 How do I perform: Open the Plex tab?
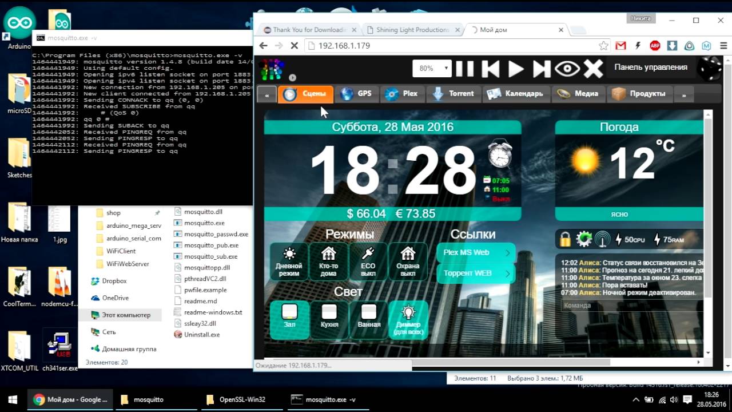click(x=401, y=94)
